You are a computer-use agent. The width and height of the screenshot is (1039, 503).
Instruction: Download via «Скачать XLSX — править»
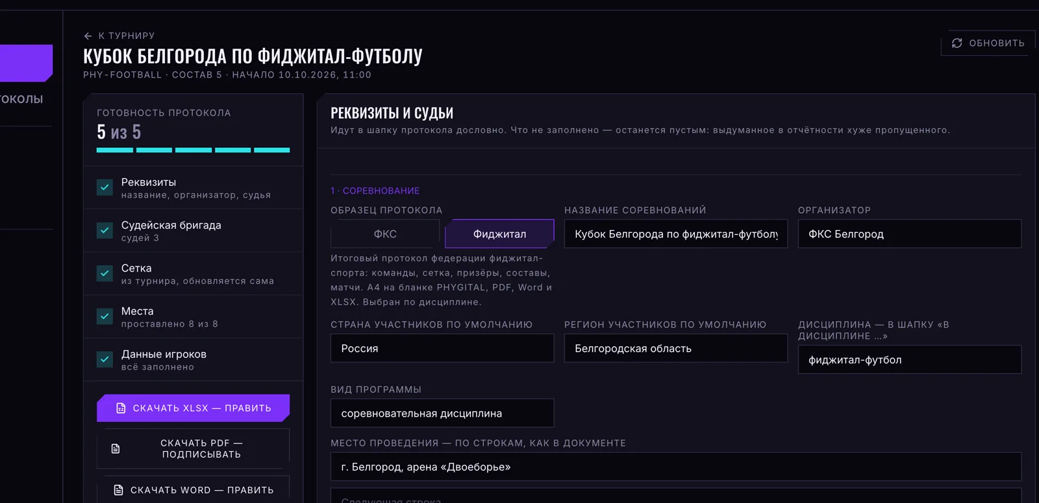(194, 408)
